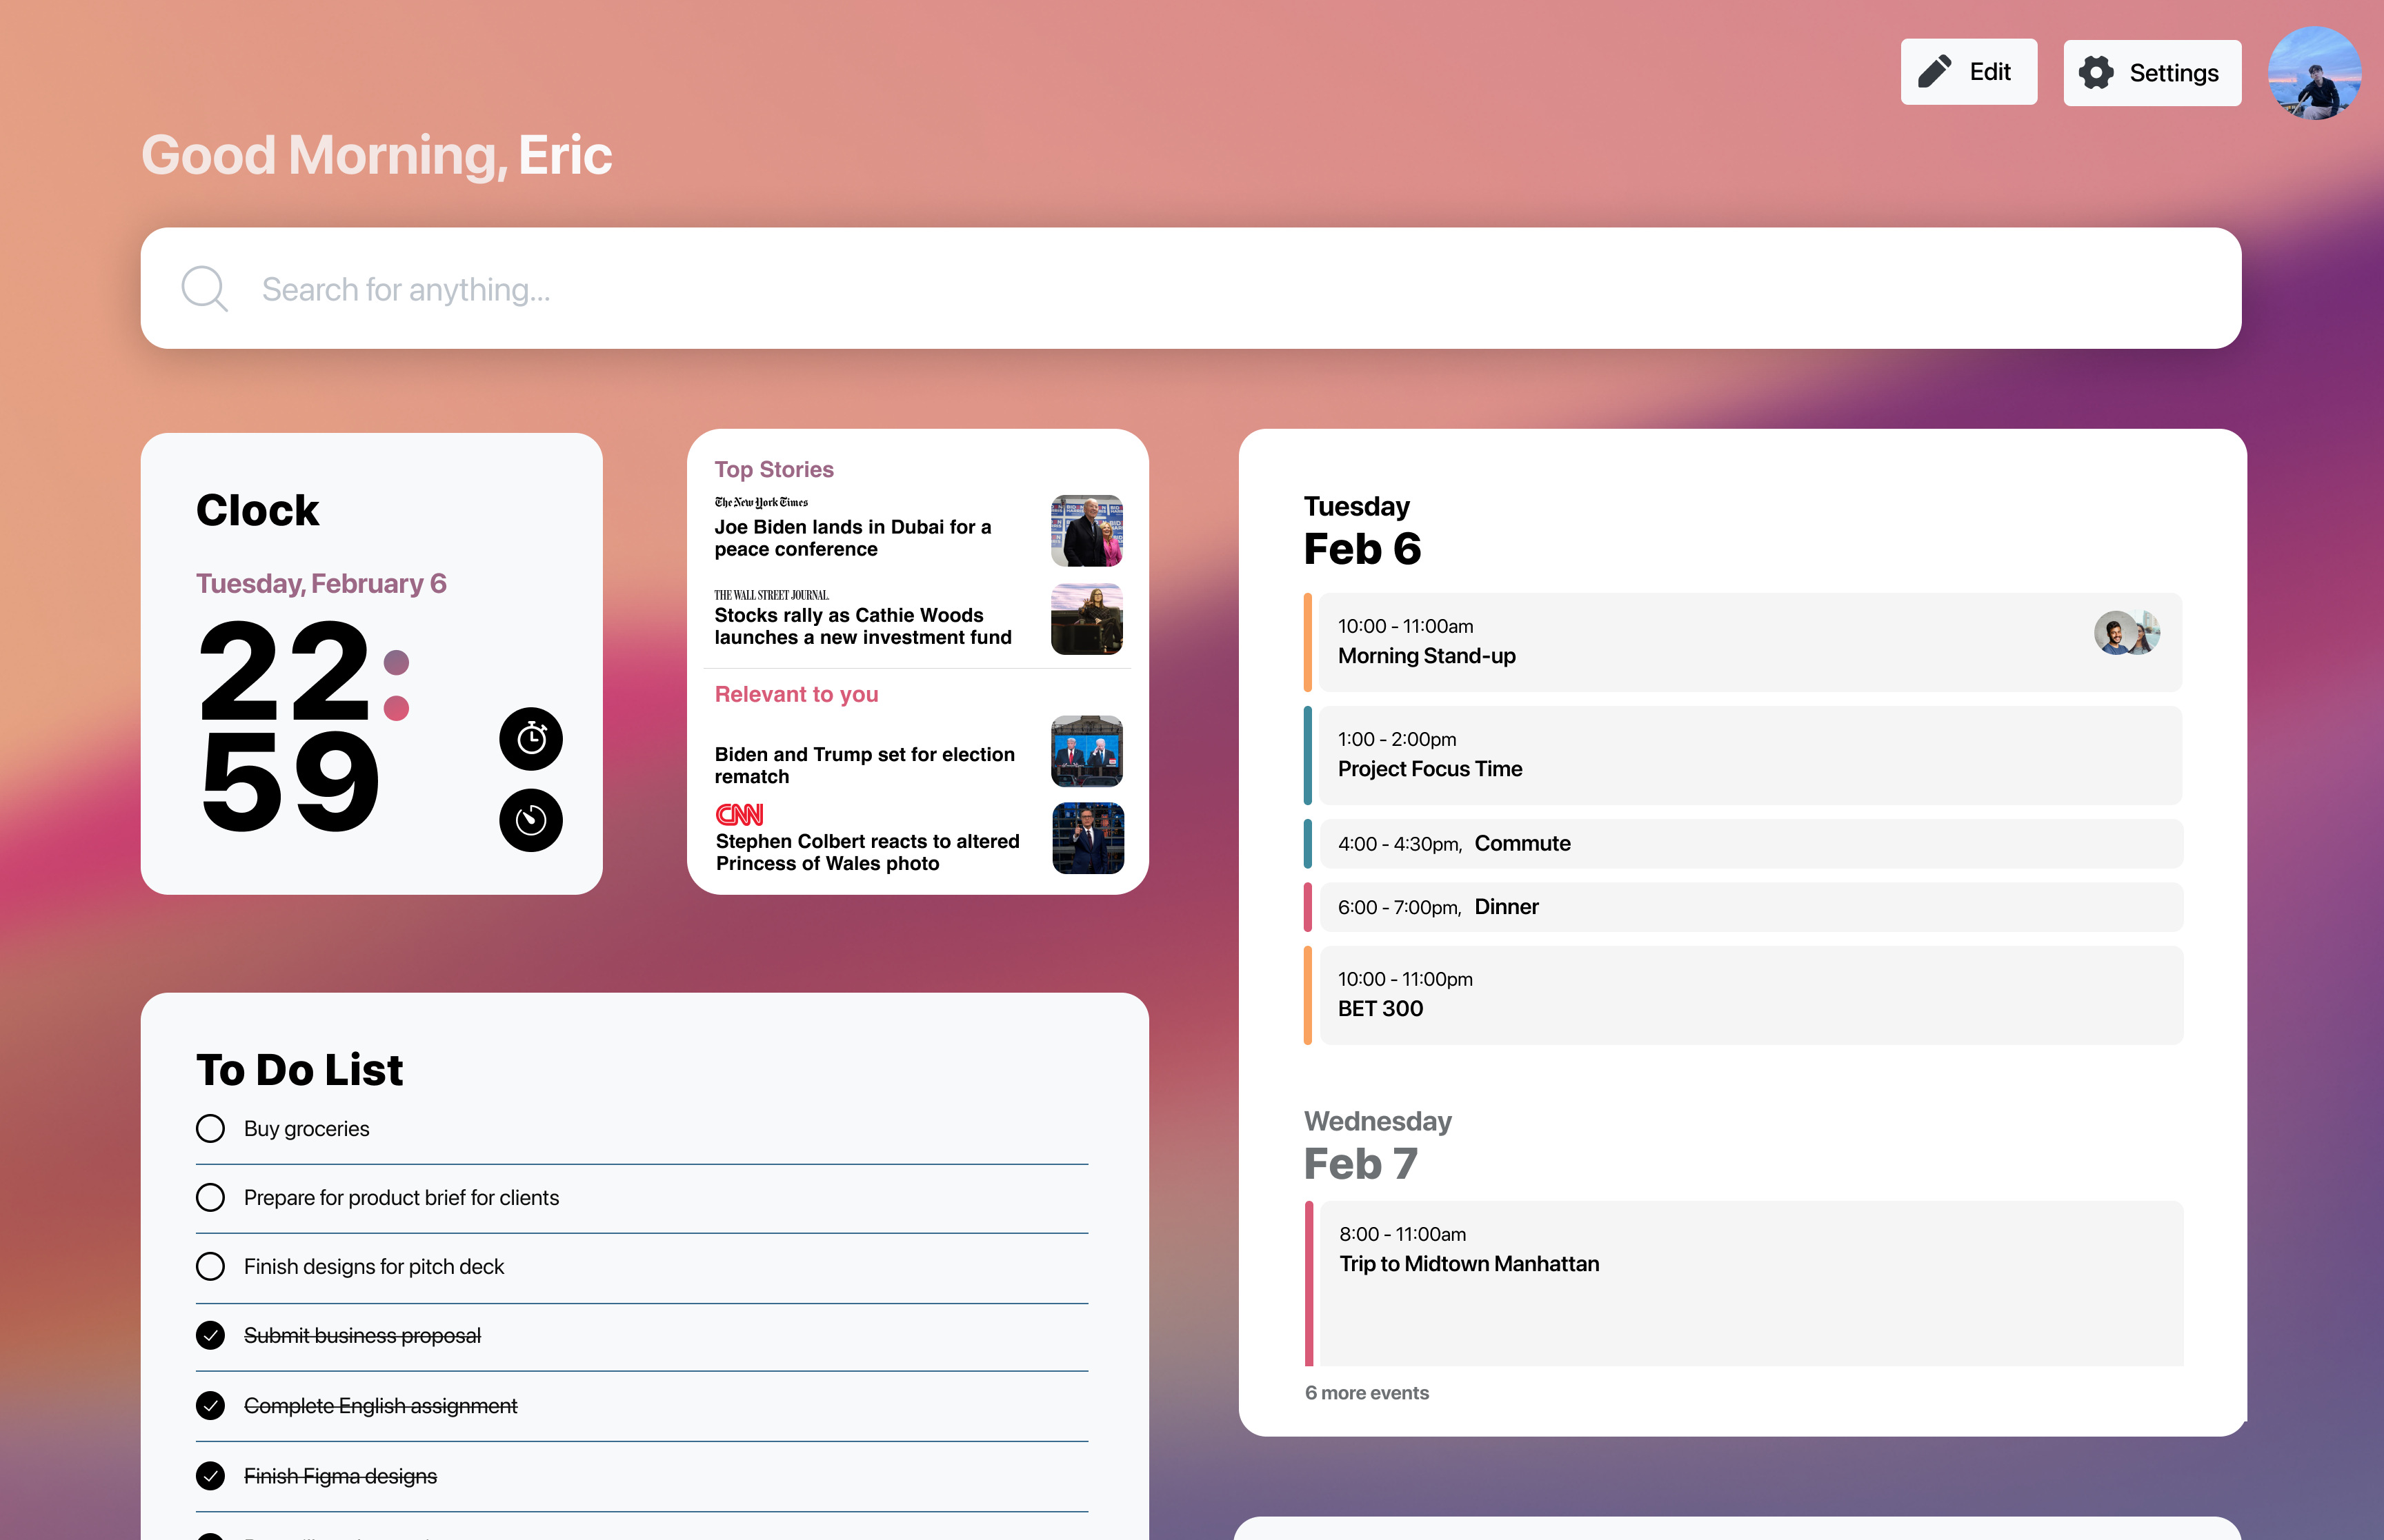Screen dimensions: 2384x1540
Task: Click the CNN logo in news widget
Action: [739, 814]
